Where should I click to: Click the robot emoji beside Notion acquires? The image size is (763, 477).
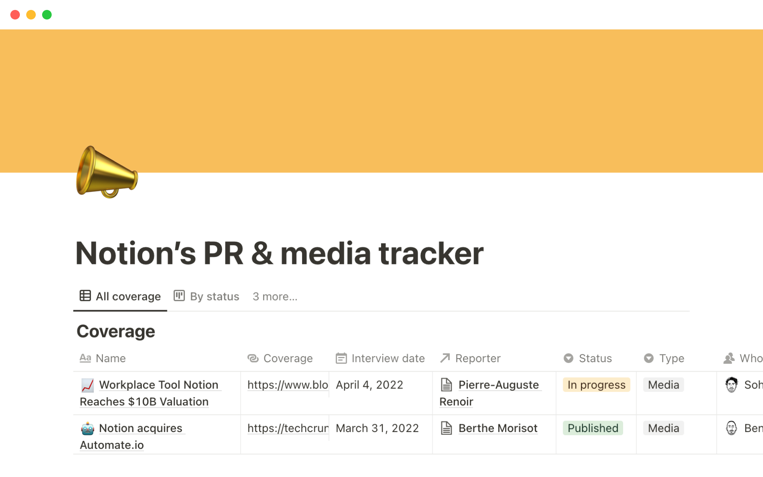(87, 428)
